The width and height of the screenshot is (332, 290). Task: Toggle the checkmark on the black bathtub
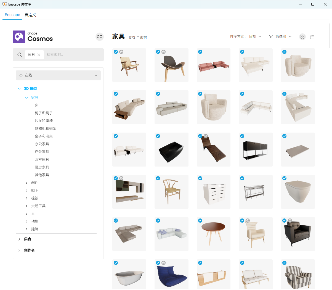[158, 136]
